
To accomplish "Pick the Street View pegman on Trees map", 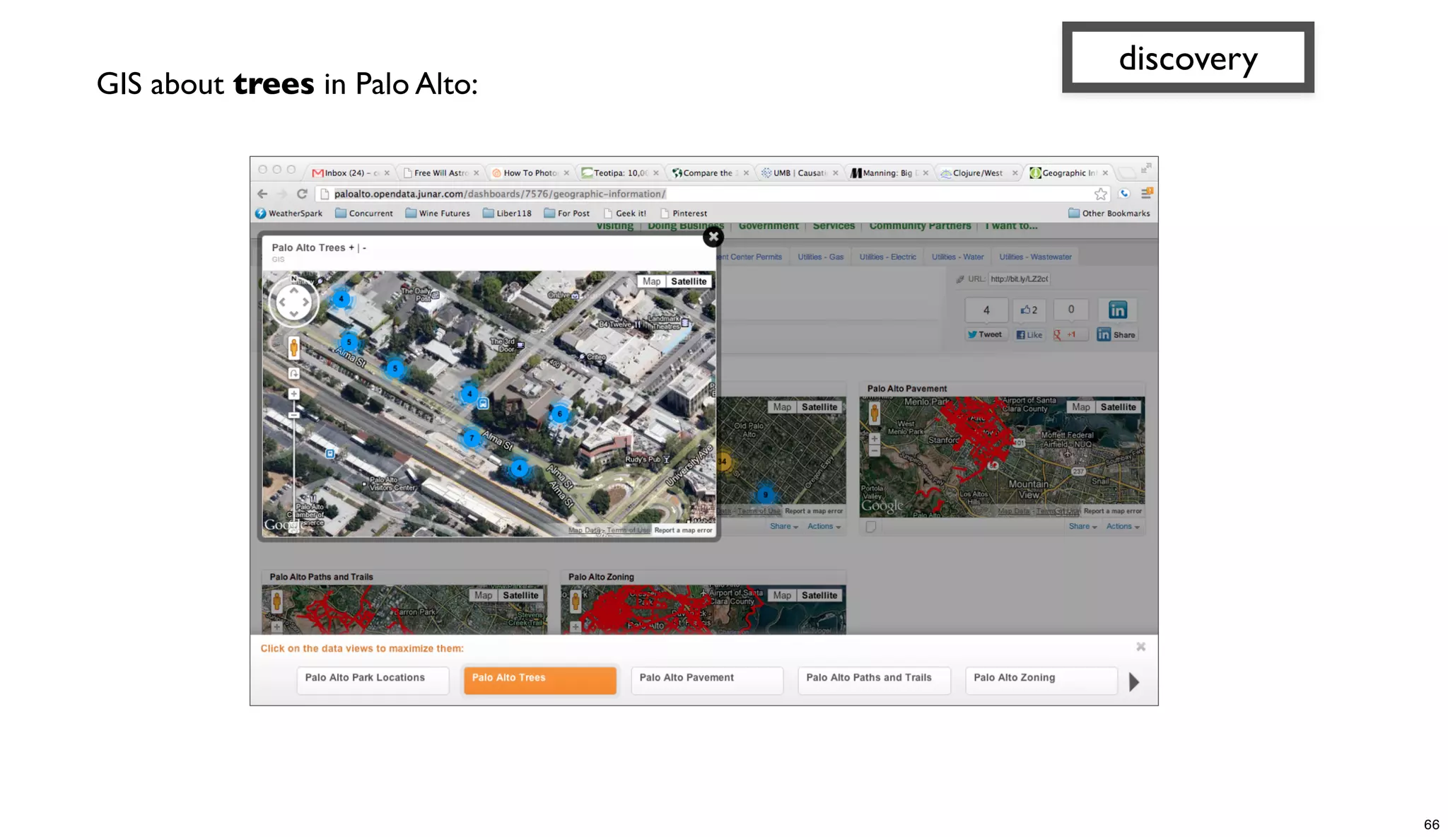I will tap(293, 347).
